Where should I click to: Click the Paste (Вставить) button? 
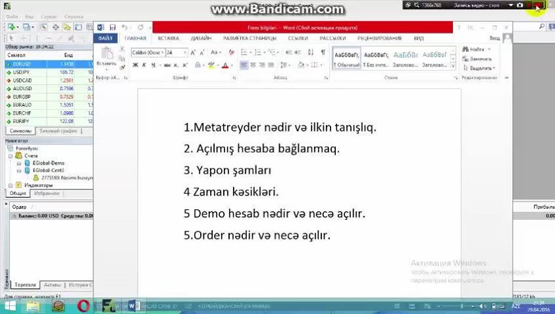pyautogui.click(x=106, y=59)
